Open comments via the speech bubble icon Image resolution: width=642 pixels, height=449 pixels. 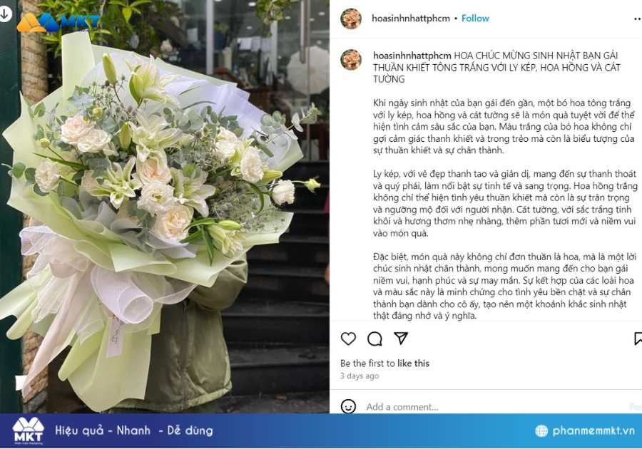pyautogui.click(x=374, y=339)
